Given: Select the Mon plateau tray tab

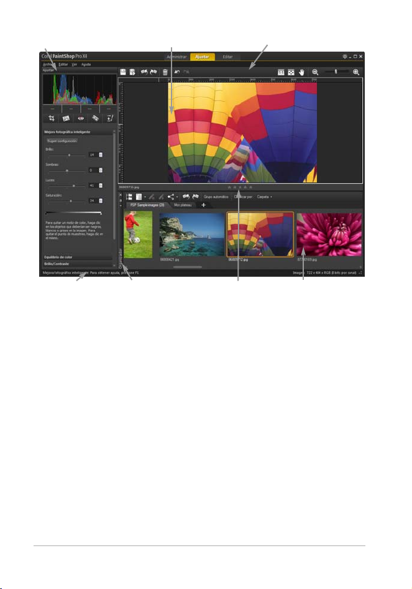Looking at the screenshot, I should pos(183,205).
